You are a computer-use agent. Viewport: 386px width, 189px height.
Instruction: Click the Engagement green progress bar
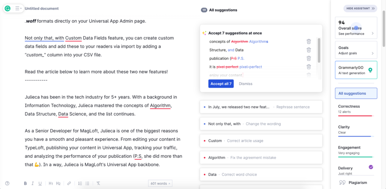point(355,157)
